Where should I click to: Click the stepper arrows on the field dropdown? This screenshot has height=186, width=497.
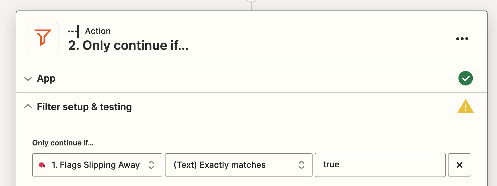coord(152,165)
